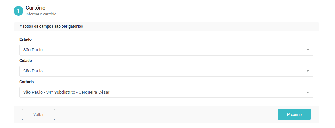Go back with the Voltar button

pos(39,114)
